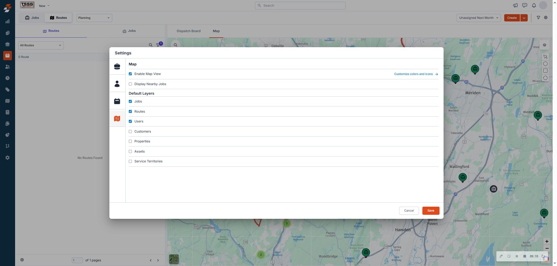Viewport: 557px width, 266px height.
Task: Open the All Routes dropdown
Action: coord(41,45)
